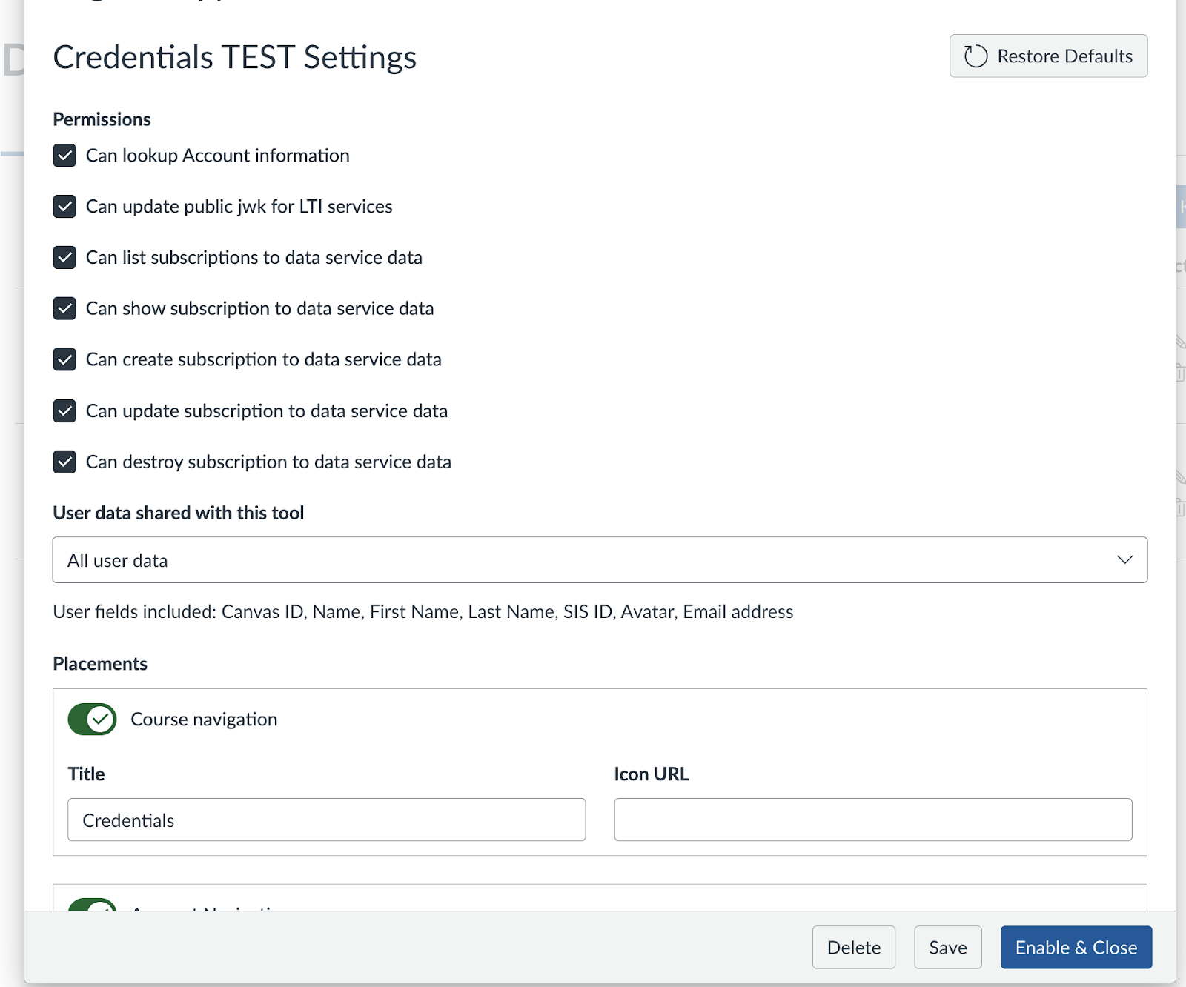Uncheck Can show subscription permission

coord(64,308)
